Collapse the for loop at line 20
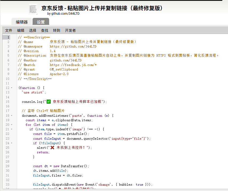Screen dimensions: 228x191 coord(12,125)
